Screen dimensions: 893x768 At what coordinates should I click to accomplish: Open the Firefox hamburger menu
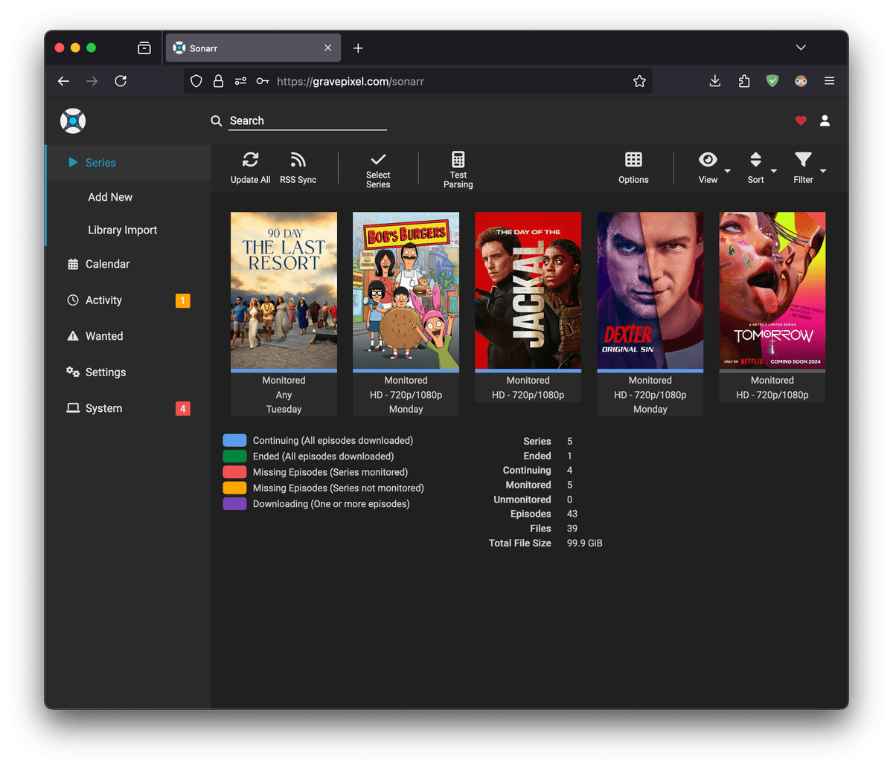point(829,81)
